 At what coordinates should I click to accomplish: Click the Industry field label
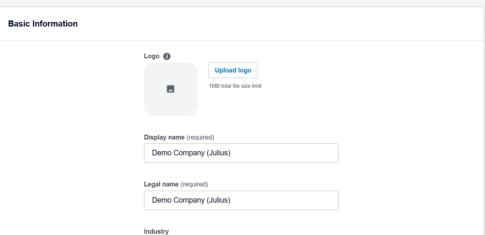point(156,231)
